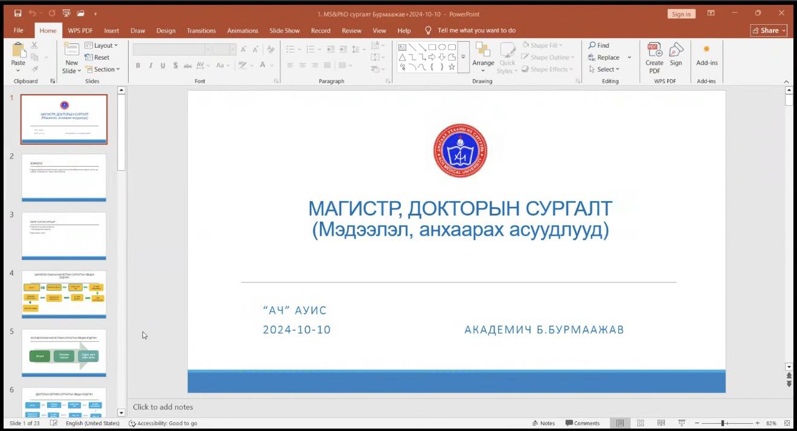Switch to Slide Sorter view
The width and height of the screenshot is (797, 431).
coord(641,423)
